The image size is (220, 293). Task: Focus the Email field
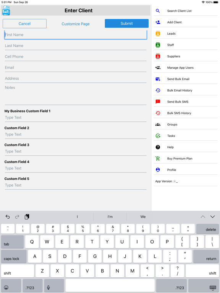pos(76,68)
